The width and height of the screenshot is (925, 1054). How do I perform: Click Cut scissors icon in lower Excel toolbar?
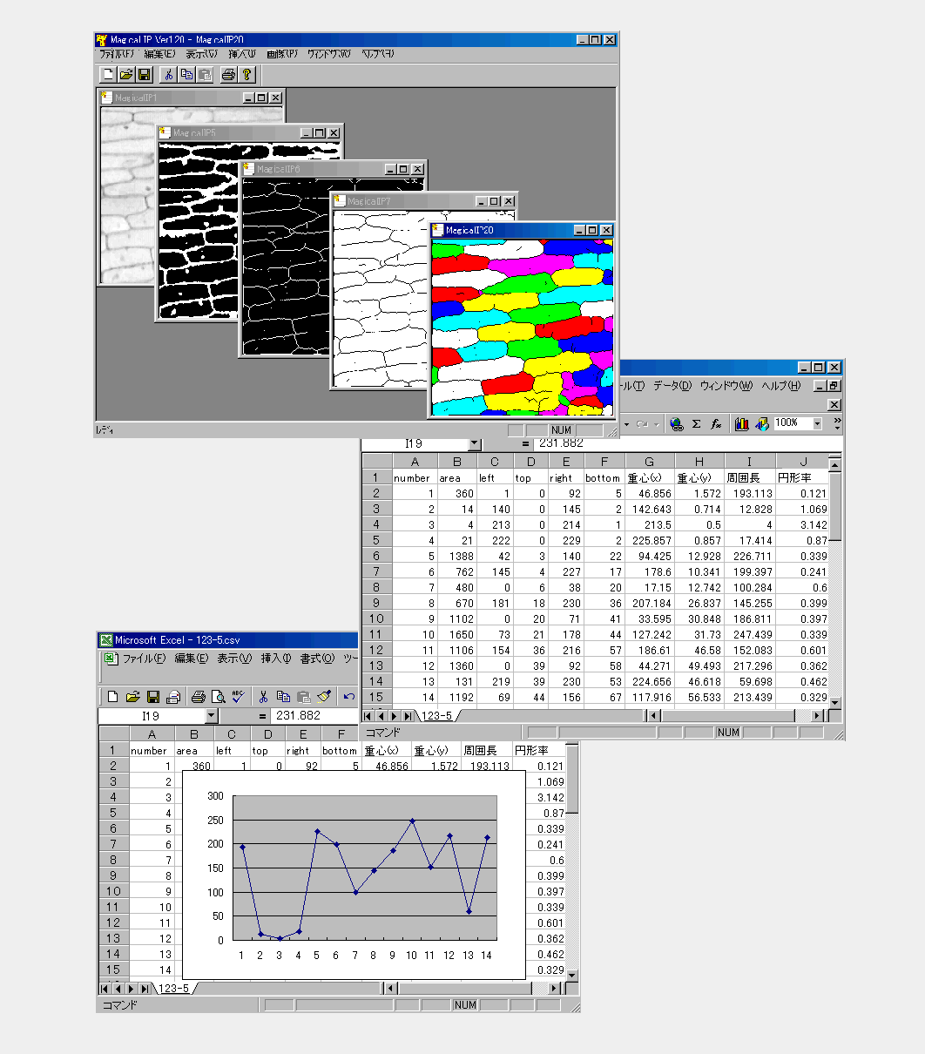coord(262,697)
